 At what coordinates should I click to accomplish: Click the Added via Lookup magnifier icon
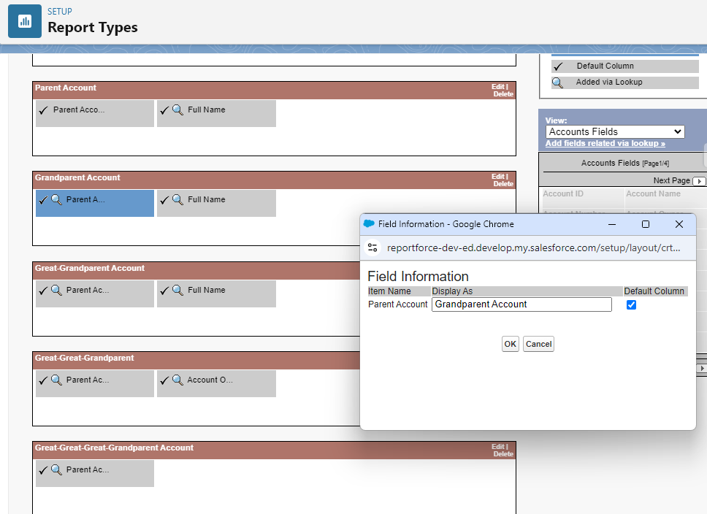click(557, 82)
